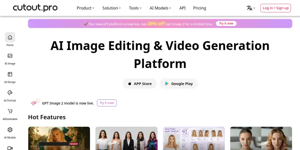Expand the Product dropdown menu
The width and height of the screenshot is (300, 150).
point(85,8)
